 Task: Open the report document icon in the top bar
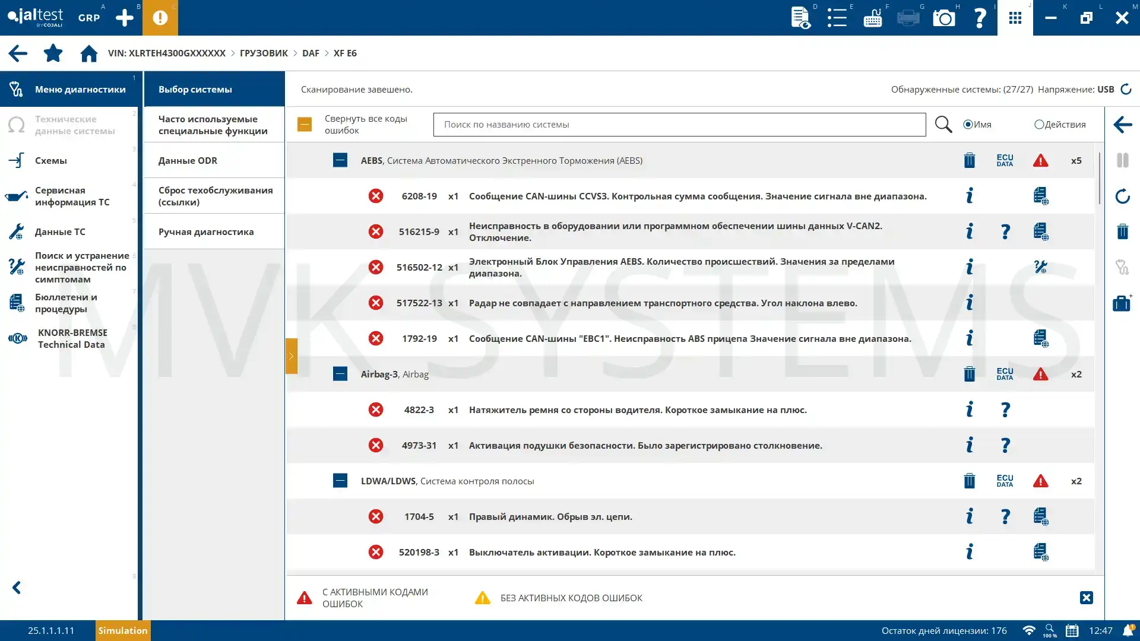coord(801,18)
